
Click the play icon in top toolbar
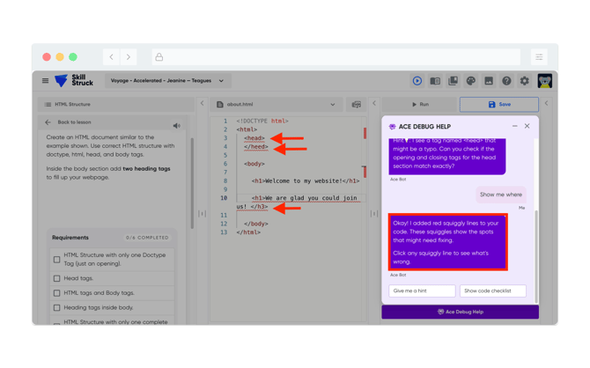click(417, 81)
